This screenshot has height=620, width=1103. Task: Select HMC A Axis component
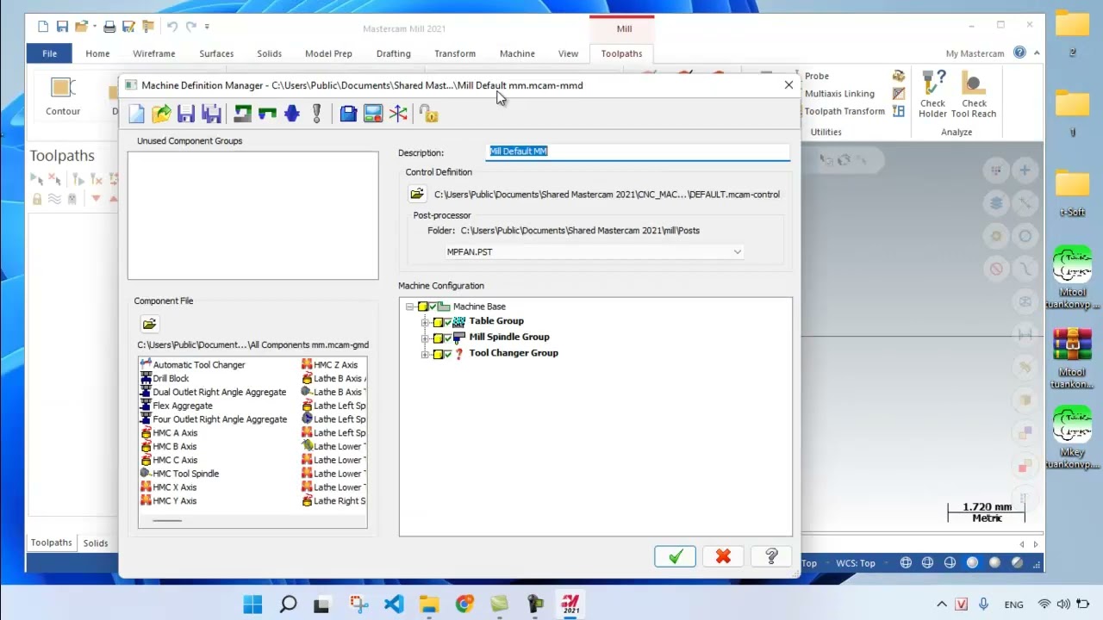click(x=168, y=433)
